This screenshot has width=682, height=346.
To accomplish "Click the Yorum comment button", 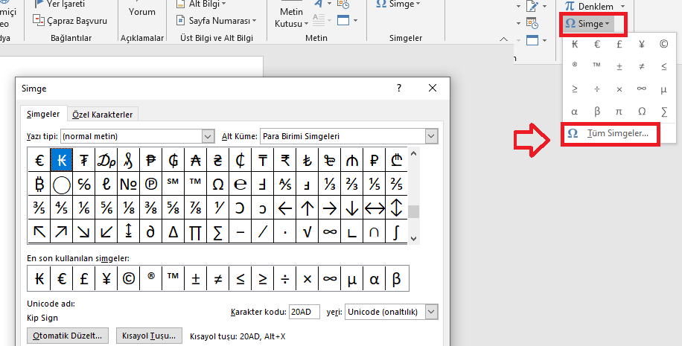I will click(x=141, y=12).
